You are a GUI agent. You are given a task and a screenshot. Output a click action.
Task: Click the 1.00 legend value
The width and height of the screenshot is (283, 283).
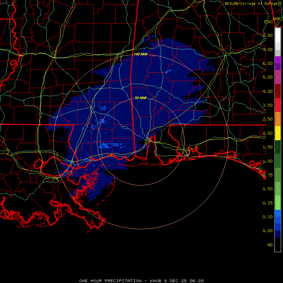click(268, 161)
